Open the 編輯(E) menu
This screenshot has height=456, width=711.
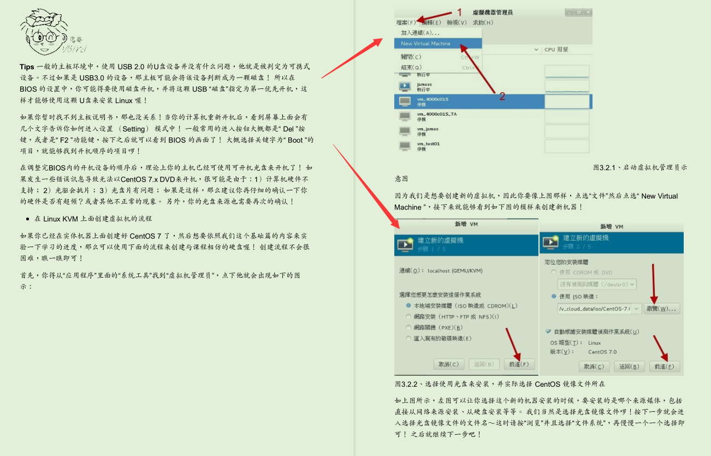(x=431, y=22)
